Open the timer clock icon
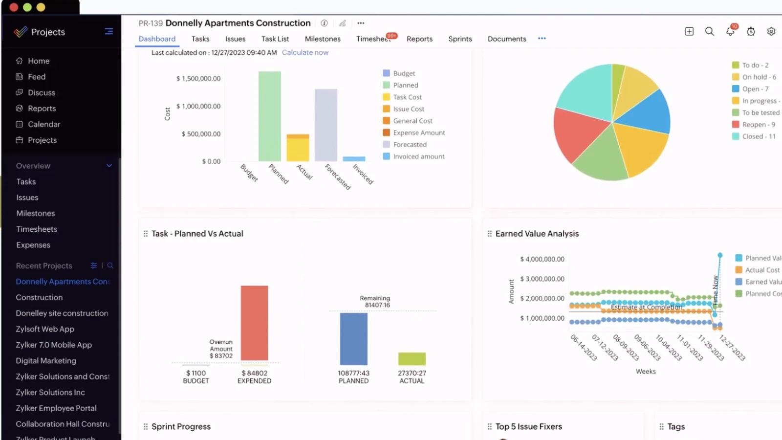 tap(751, 31)
